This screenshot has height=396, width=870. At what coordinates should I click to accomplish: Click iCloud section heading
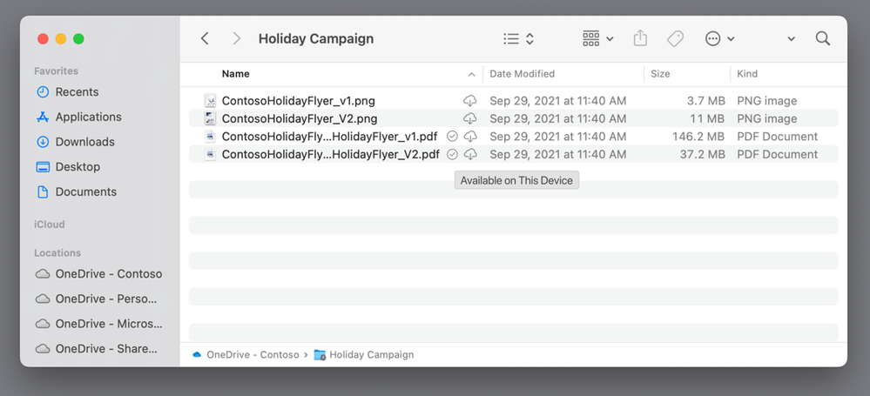pos(50,224)
